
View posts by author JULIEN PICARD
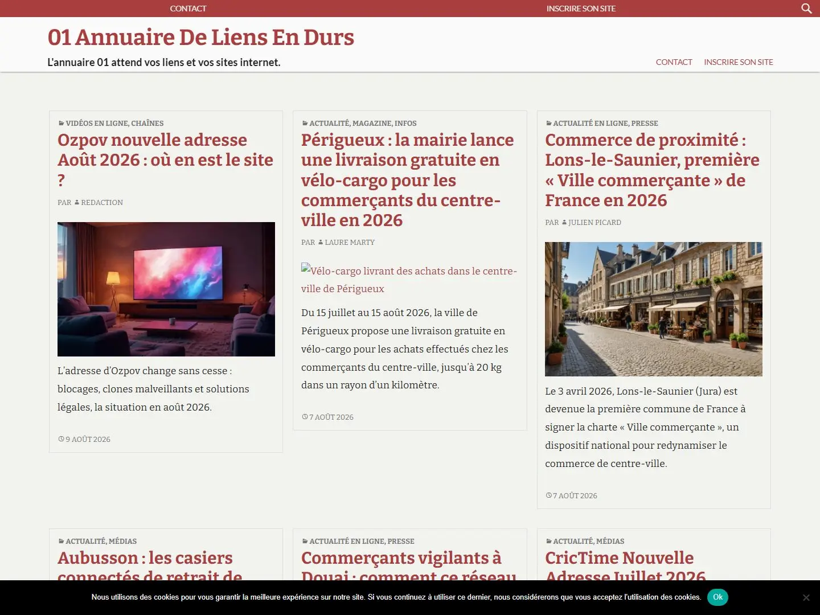[594, 222]
